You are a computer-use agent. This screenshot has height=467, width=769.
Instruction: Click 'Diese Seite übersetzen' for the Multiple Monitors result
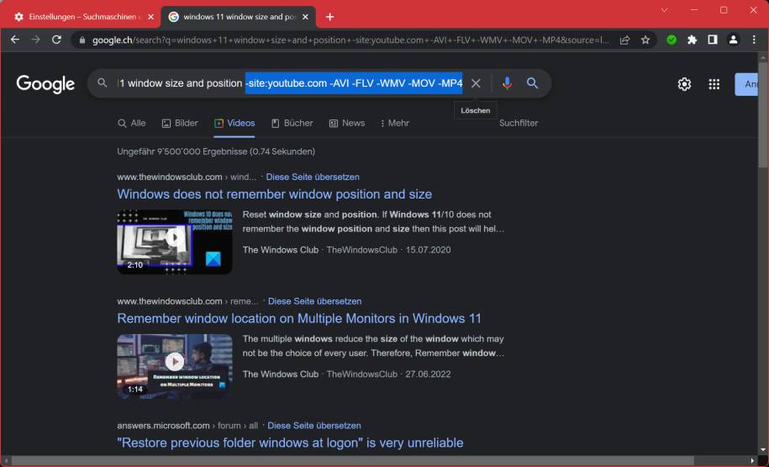coord(314,301)
